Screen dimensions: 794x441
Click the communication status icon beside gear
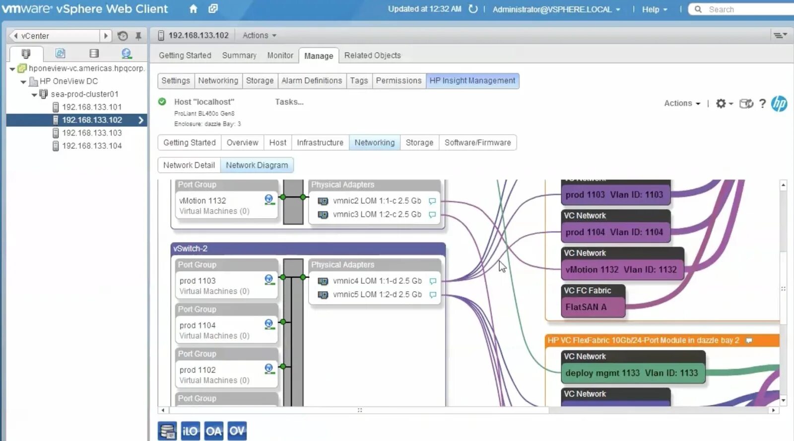tap(746, 103)
